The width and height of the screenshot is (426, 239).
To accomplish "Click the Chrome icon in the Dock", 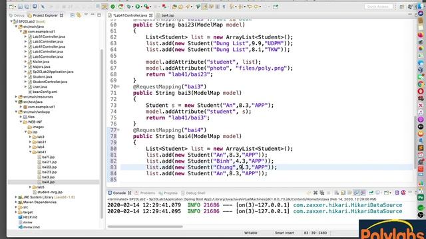I will 421,84.
